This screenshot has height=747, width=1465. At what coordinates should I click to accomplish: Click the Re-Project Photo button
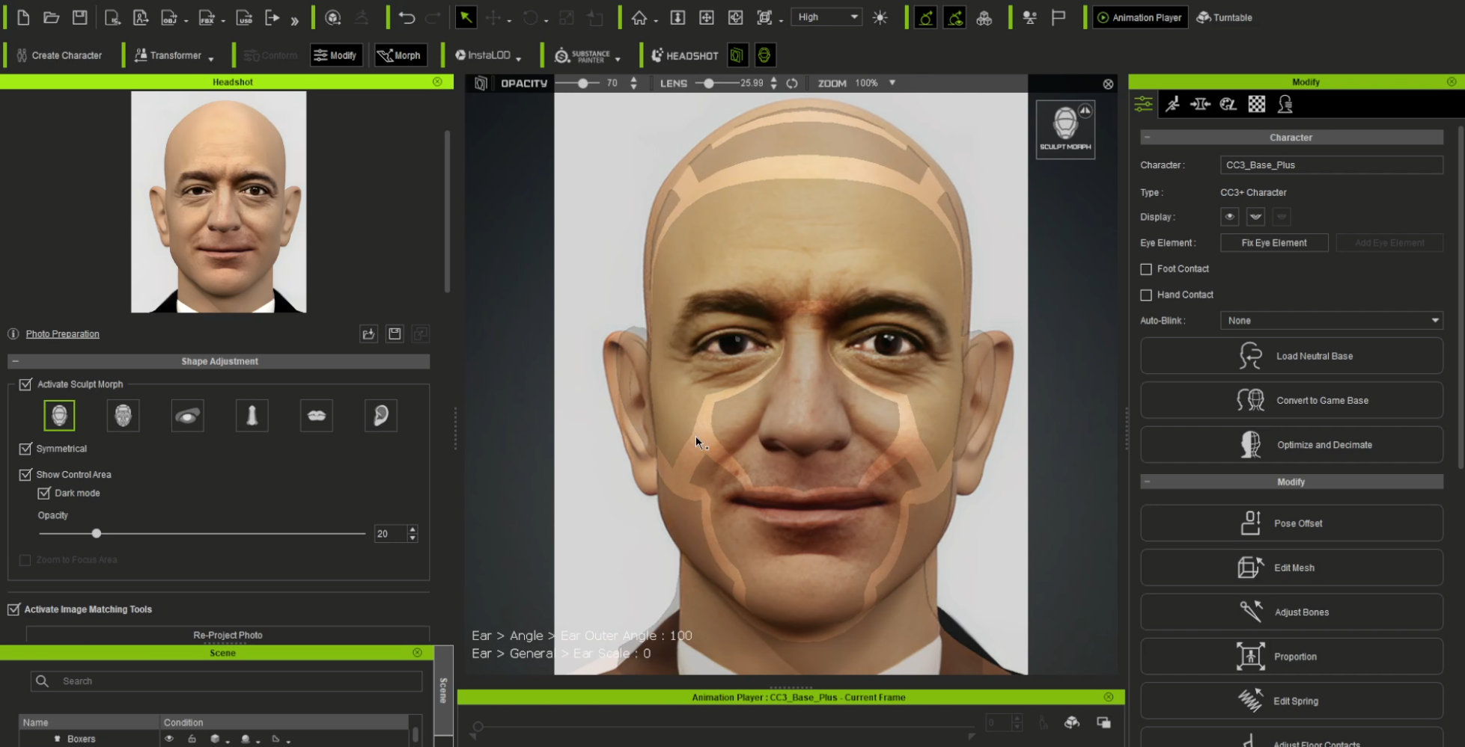click(228, 635)
